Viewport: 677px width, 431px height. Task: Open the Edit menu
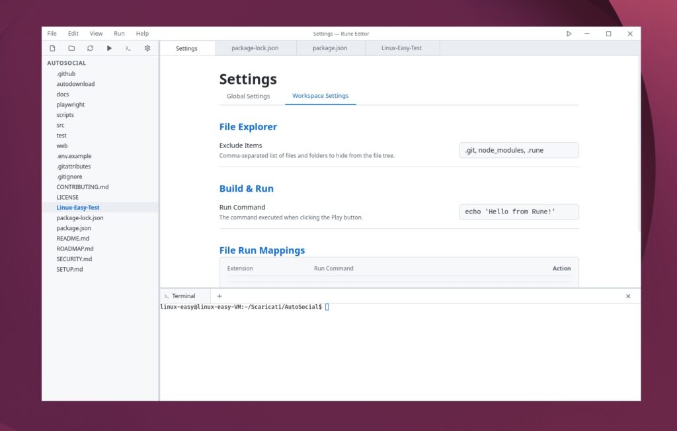tap(73, 33)
